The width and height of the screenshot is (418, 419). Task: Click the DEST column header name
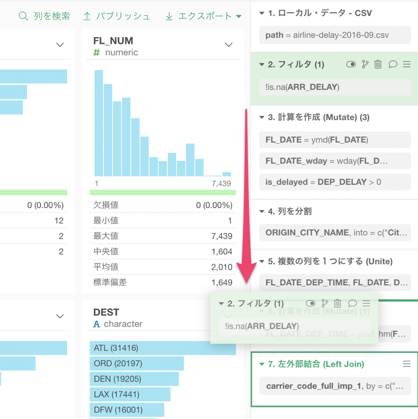[106, 312]
